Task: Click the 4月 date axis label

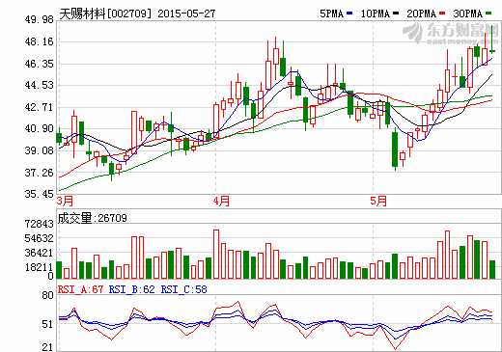Action: [221, 201]
